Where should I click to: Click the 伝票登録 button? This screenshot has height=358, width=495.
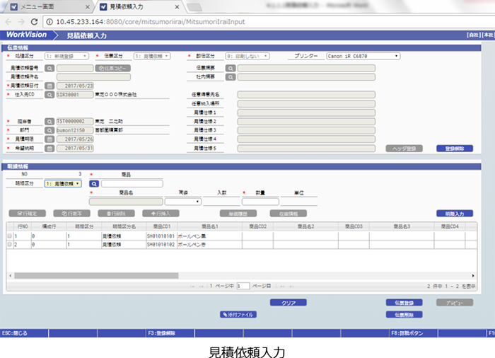(x=404, y=303)
